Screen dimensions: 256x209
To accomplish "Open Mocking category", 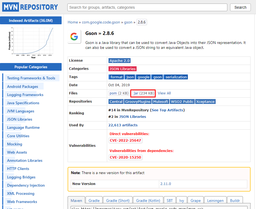I will pyautogui.click(x=14, y=144).
